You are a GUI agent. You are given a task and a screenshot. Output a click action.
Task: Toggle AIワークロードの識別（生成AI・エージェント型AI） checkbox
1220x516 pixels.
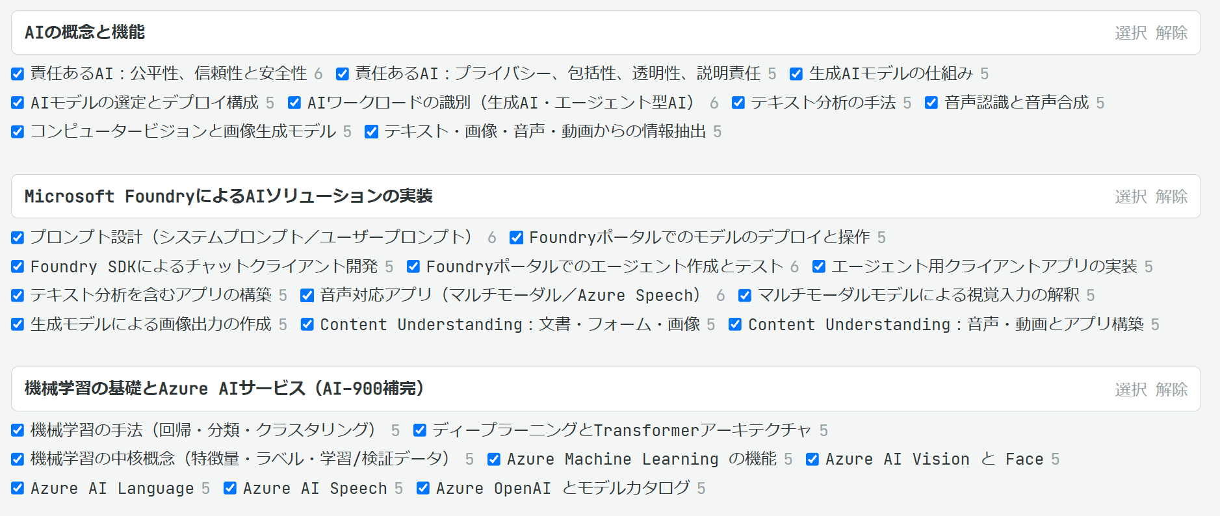(x=294, y=103)
